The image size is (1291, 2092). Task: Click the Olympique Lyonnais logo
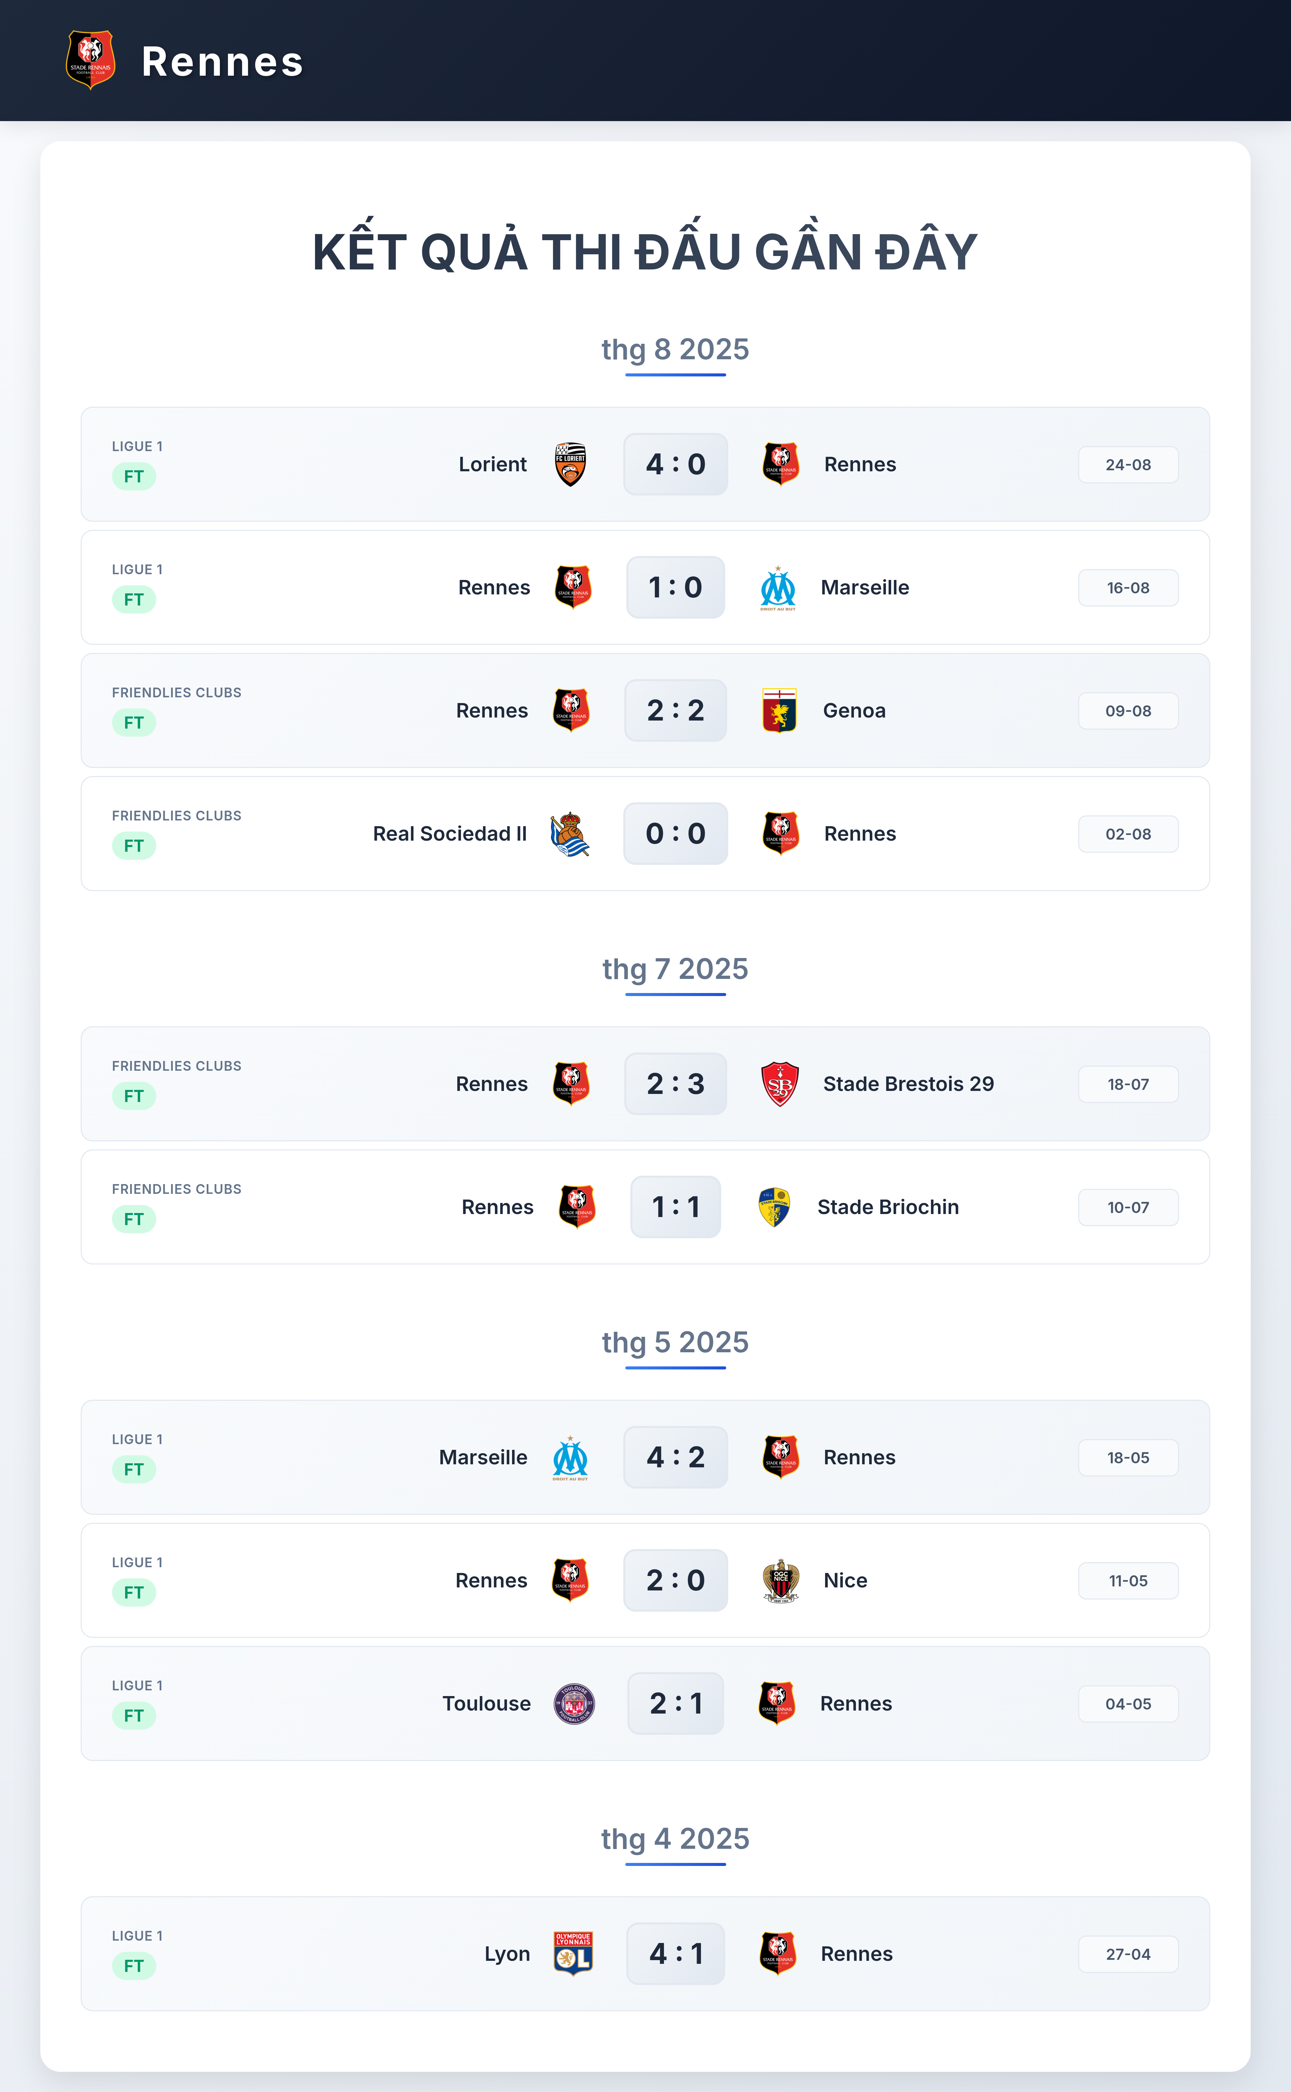[x=573, y=1954]
